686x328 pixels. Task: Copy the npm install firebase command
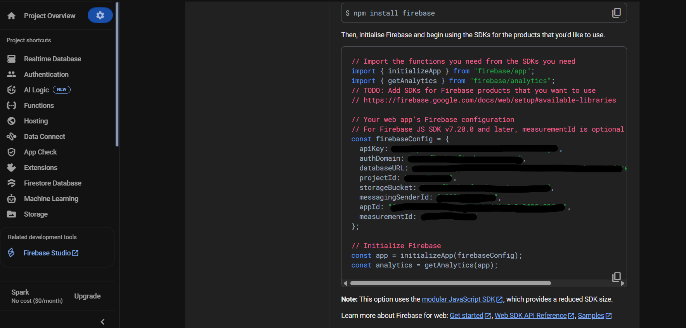pos(616,13)
